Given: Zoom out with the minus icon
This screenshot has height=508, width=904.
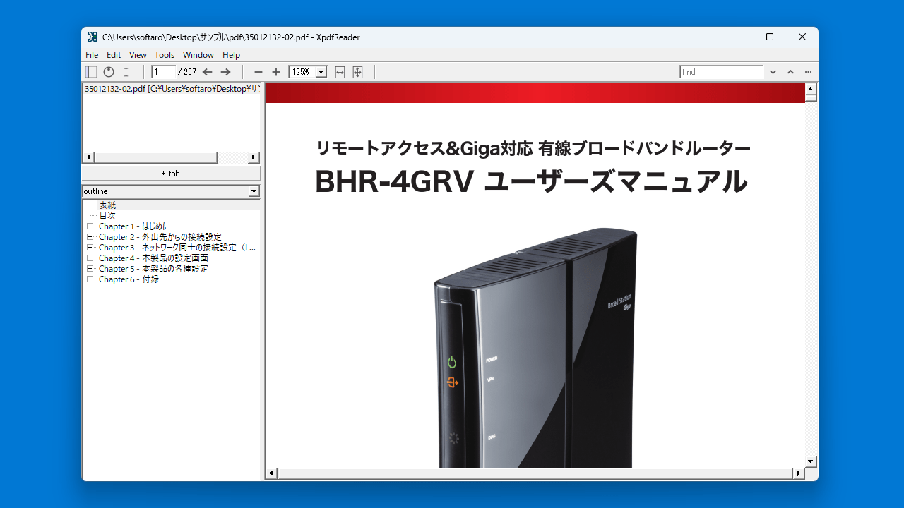Looking at the screenshot, I should point(258,72).
